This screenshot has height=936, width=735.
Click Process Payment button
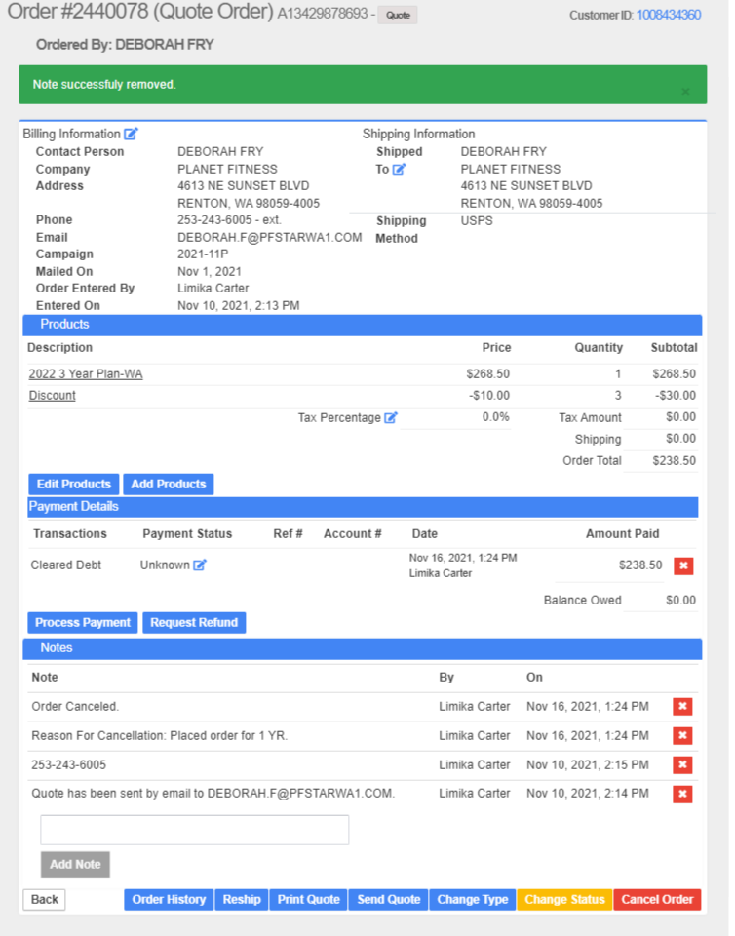click(83, 623)
